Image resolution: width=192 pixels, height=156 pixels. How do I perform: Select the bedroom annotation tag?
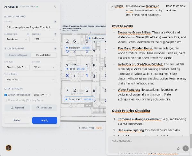(78, 48)
